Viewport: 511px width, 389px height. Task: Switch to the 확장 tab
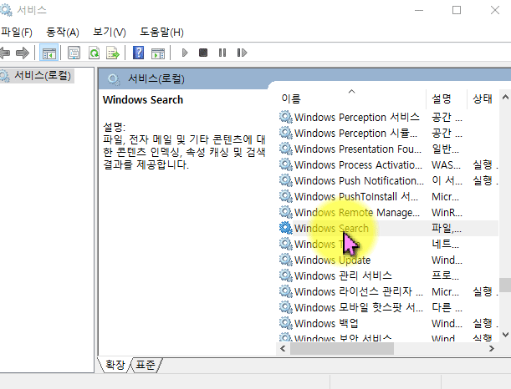tap(115, 365)
